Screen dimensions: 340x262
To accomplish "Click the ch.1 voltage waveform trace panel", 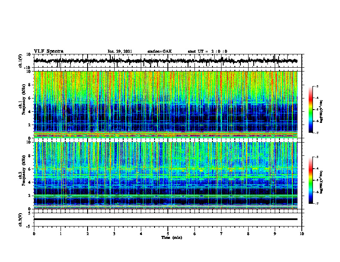I will coord(168,61).
